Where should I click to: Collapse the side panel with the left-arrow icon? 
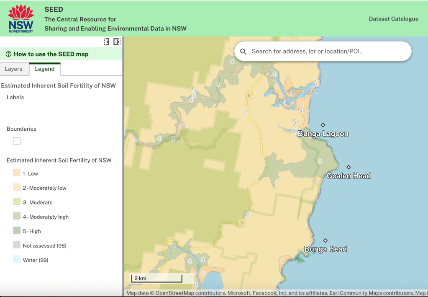106,42
